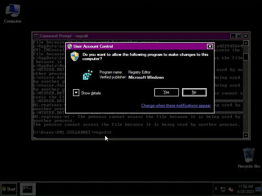Expand Show details arrow in UAC dialog
Viewport: 262px width, 196px height.
pos(76,93)
